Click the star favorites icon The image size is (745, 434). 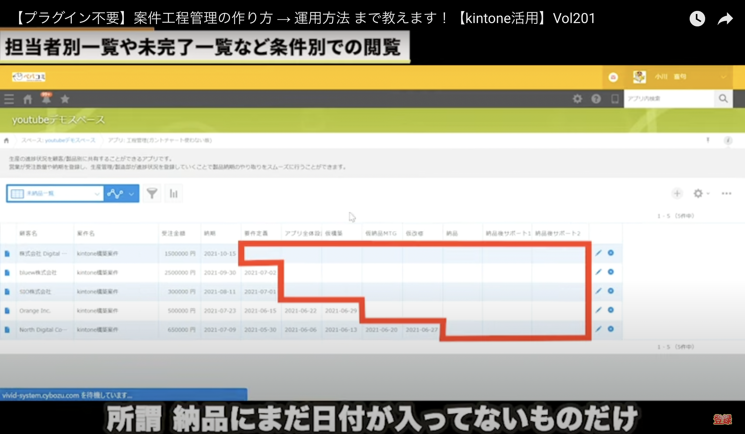65,99
